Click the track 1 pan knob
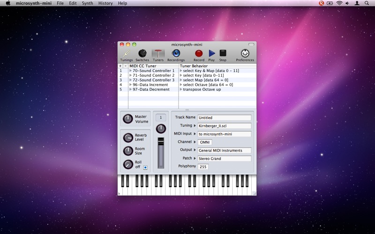The image size is (375, 234). pyautogui.click(x=161, y=129)
